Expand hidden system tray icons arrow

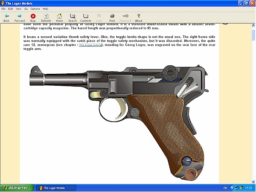pyautogui.click(x=232, y=188)
